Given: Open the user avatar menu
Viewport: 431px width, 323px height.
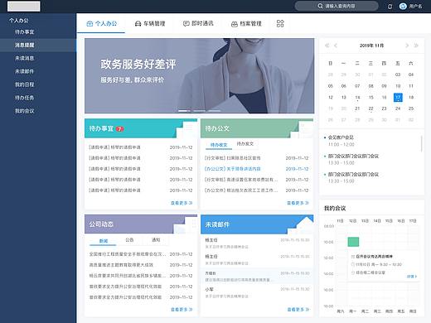Looking at the screenshot, I should [x=403, y=6].
